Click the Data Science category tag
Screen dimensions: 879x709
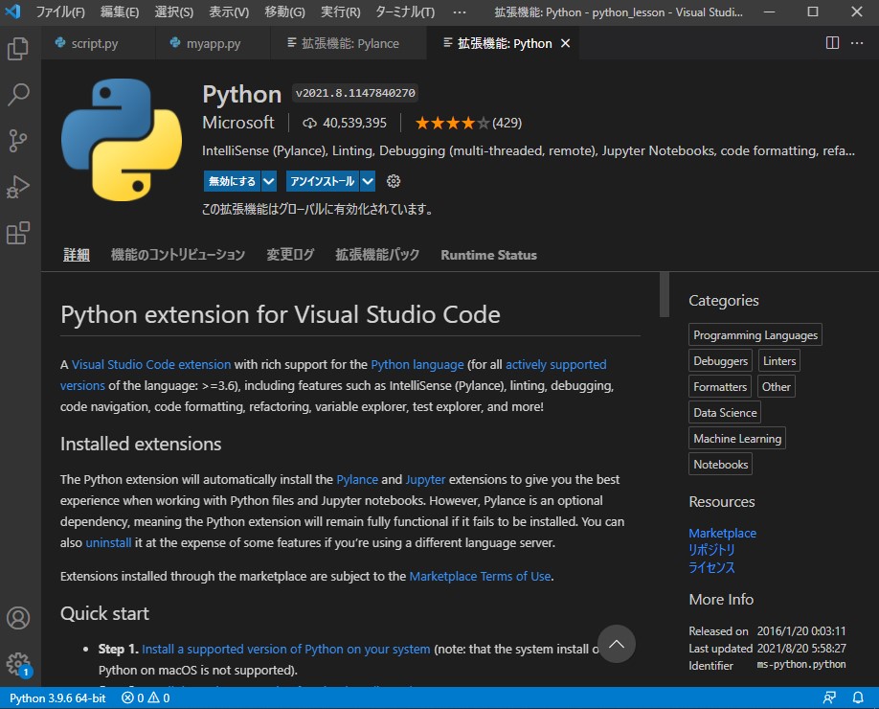725,412
